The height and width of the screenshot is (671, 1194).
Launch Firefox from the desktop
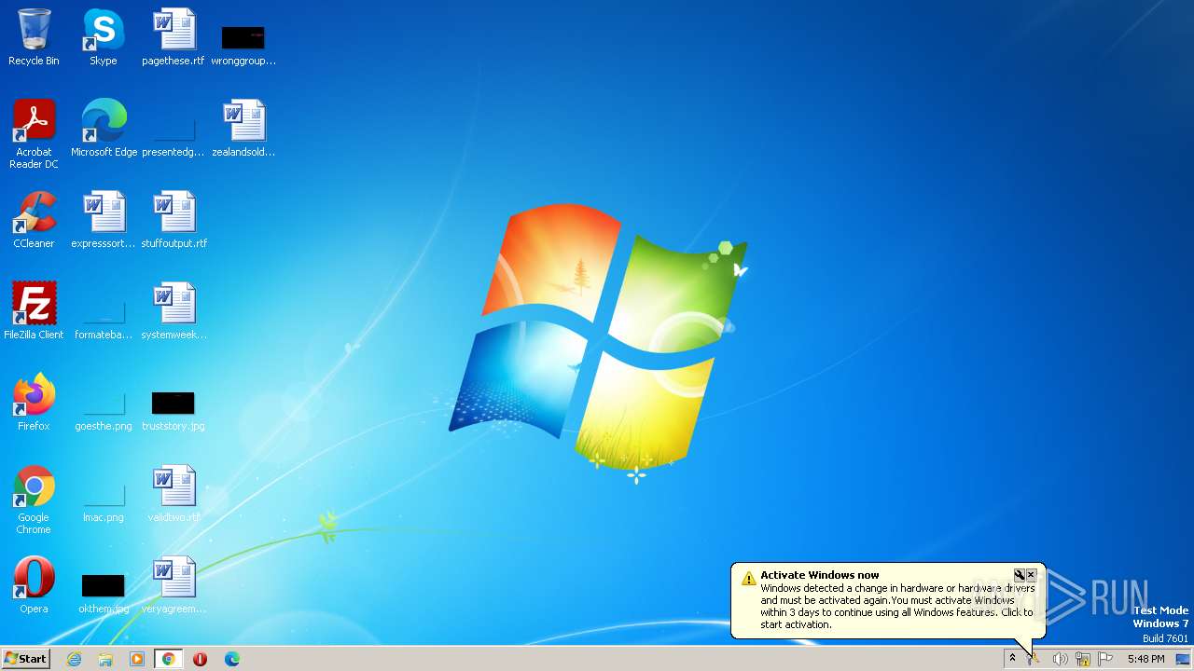34,403
